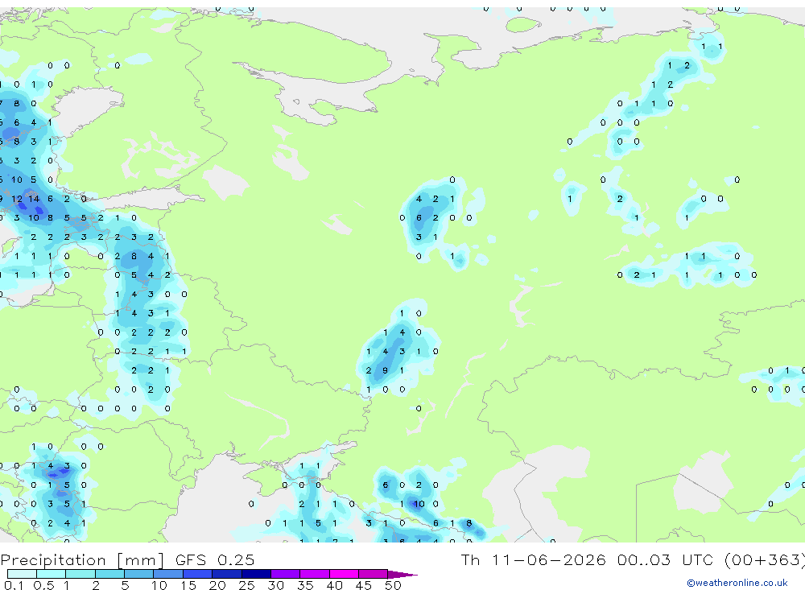
Task: Click the 20–25 mm dark blue swatch
Action: (227, 574)
